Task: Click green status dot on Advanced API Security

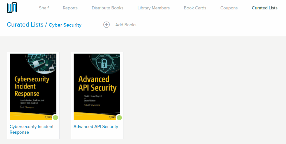Action: (119, 118)
